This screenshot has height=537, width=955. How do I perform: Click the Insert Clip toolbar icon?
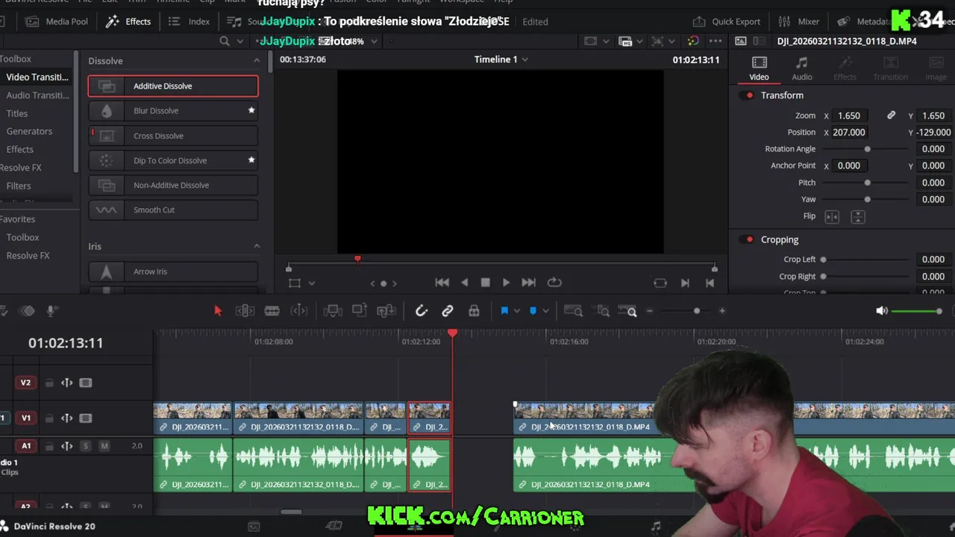[333, 311]
